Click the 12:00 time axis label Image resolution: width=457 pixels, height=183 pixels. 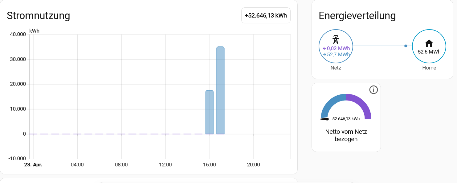(165, 165)
